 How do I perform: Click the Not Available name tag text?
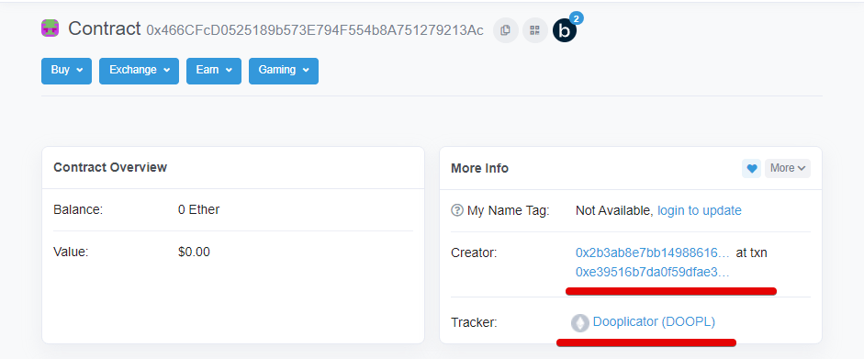coord(614,210)
